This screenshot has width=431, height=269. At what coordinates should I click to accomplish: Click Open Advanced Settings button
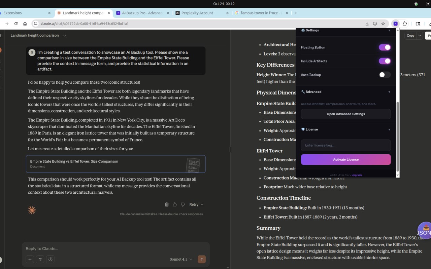(x=346, y=114)
